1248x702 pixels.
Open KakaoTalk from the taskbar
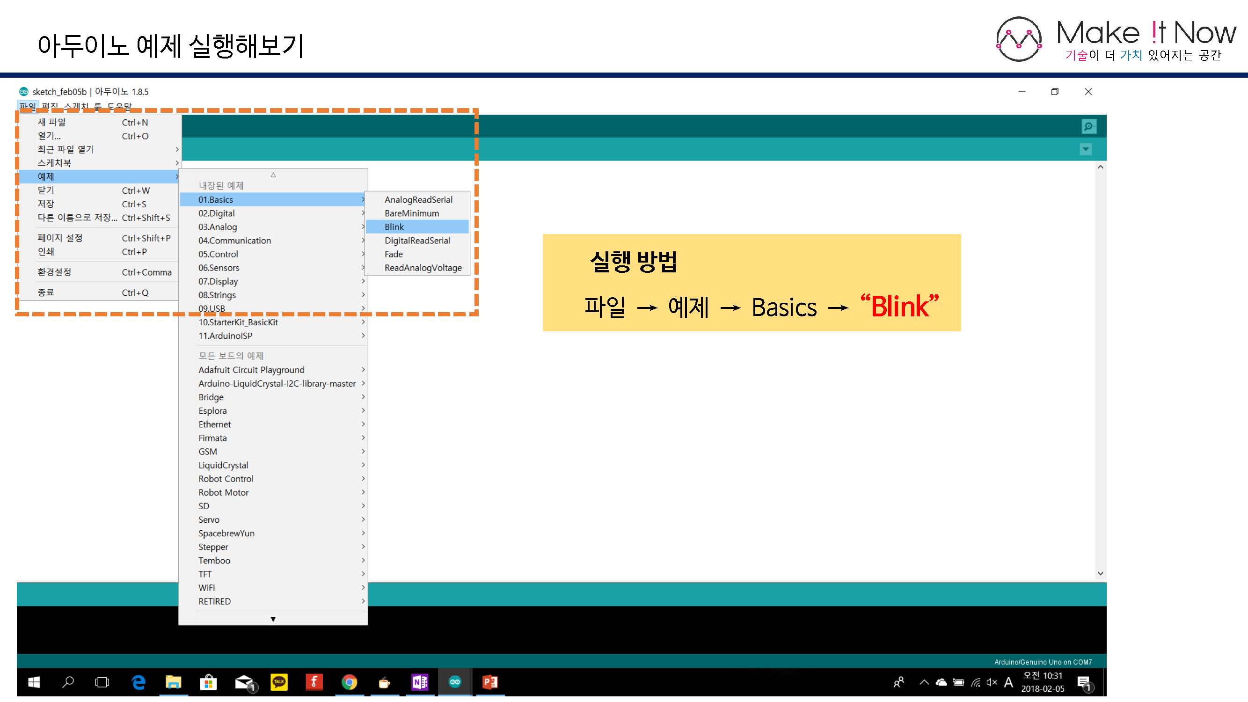click(278, 682)
